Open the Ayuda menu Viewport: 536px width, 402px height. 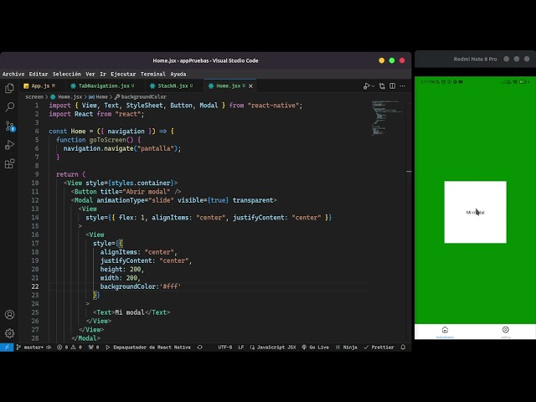(x=178, y=74)
